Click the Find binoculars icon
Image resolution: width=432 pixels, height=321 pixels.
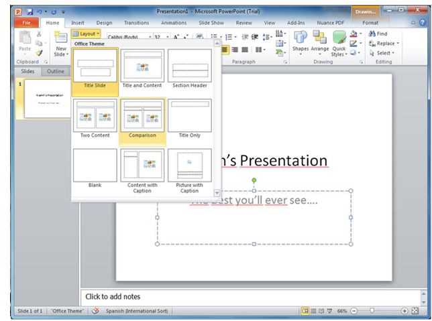click(x=372, y=34)
